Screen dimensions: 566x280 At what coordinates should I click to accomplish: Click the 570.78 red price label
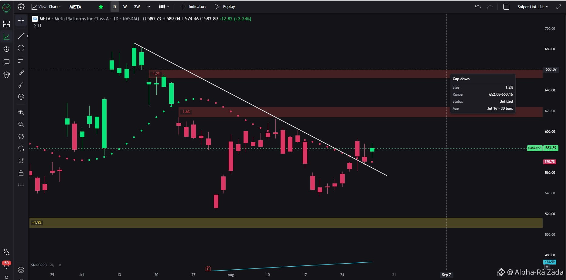coord(550,162)
